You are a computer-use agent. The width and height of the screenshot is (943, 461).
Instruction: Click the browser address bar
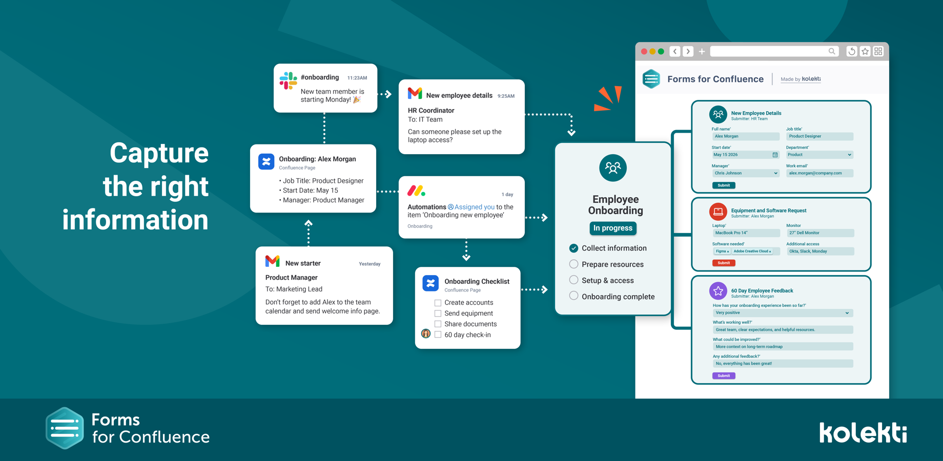click(x=774, y=51)
